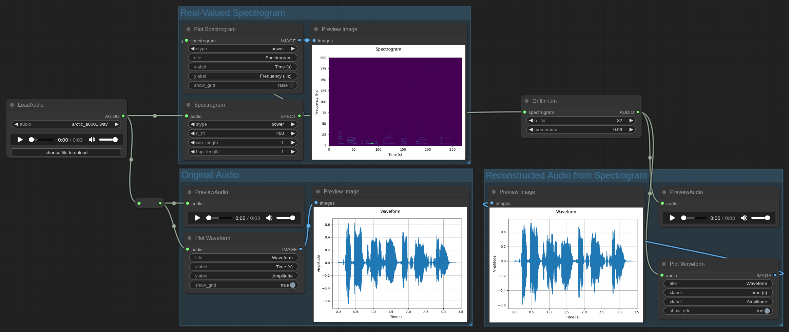Increase n_fft value with right arrow
789x332 pixels.
(x=293, y=133)
